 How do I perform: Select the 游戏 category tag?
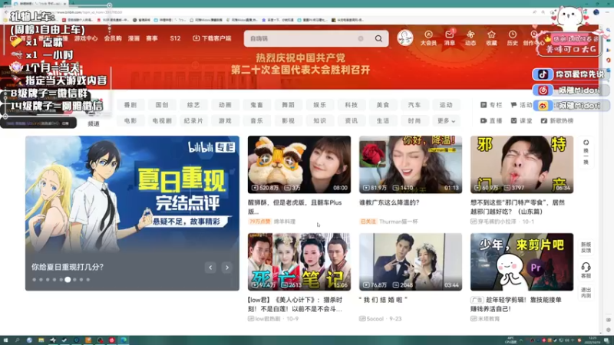coord(225,121)
